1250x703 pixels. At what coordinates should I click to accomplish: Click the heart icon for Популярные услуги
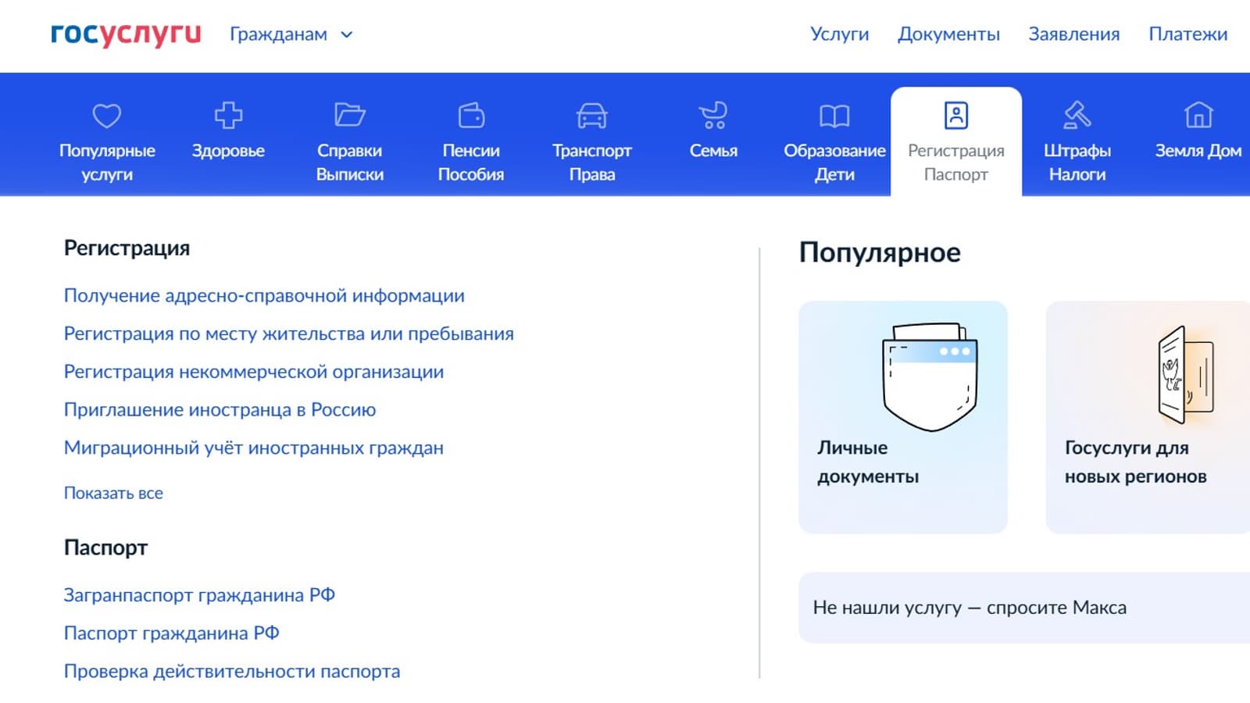(107, 116)
